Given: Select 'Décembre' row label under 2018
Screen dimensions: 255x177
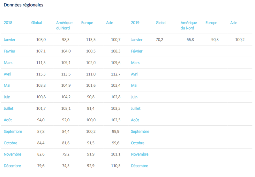Looking at the screenshot, I should point(12,166).
